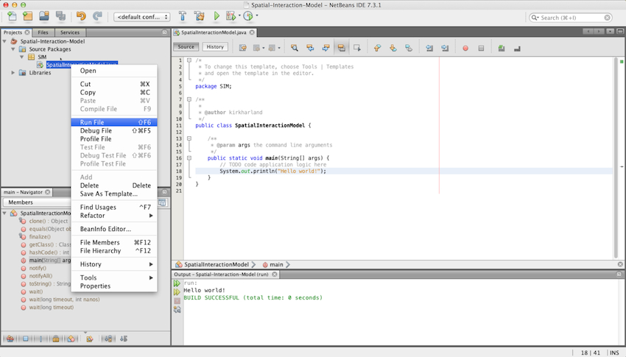Select Properties in the context menu
Viewport: 626px width, 357px height.
[x=114, y=286]
